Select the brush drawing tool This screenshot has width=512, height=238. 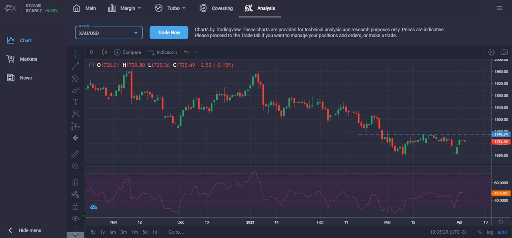(75, 90)
